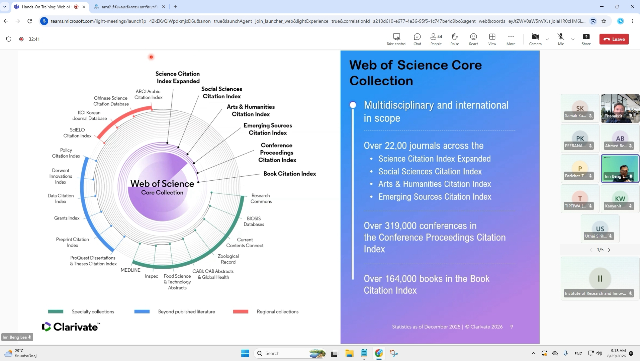The image size is (640, 361).
Task: Click the red recording indicator icon
Action: [x=21, y=39]
